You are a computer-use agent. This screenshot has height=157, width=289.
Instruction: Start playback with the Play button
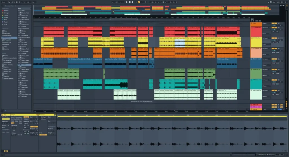point(127,2)
